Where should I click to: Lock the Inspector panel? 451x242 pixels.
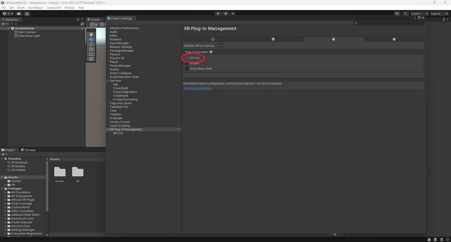point(444,20)
